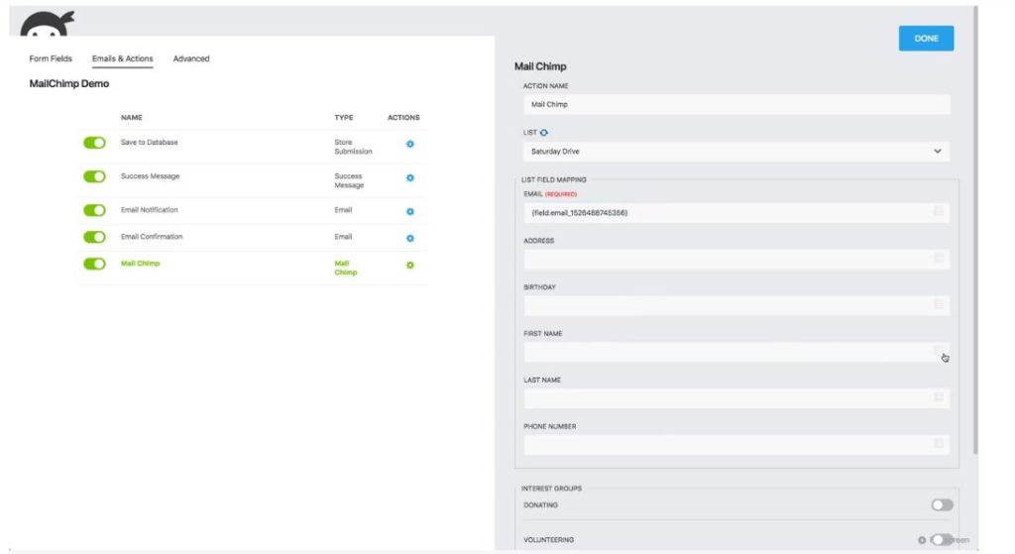Click the blue DONE button

click(x=926, y=39)
